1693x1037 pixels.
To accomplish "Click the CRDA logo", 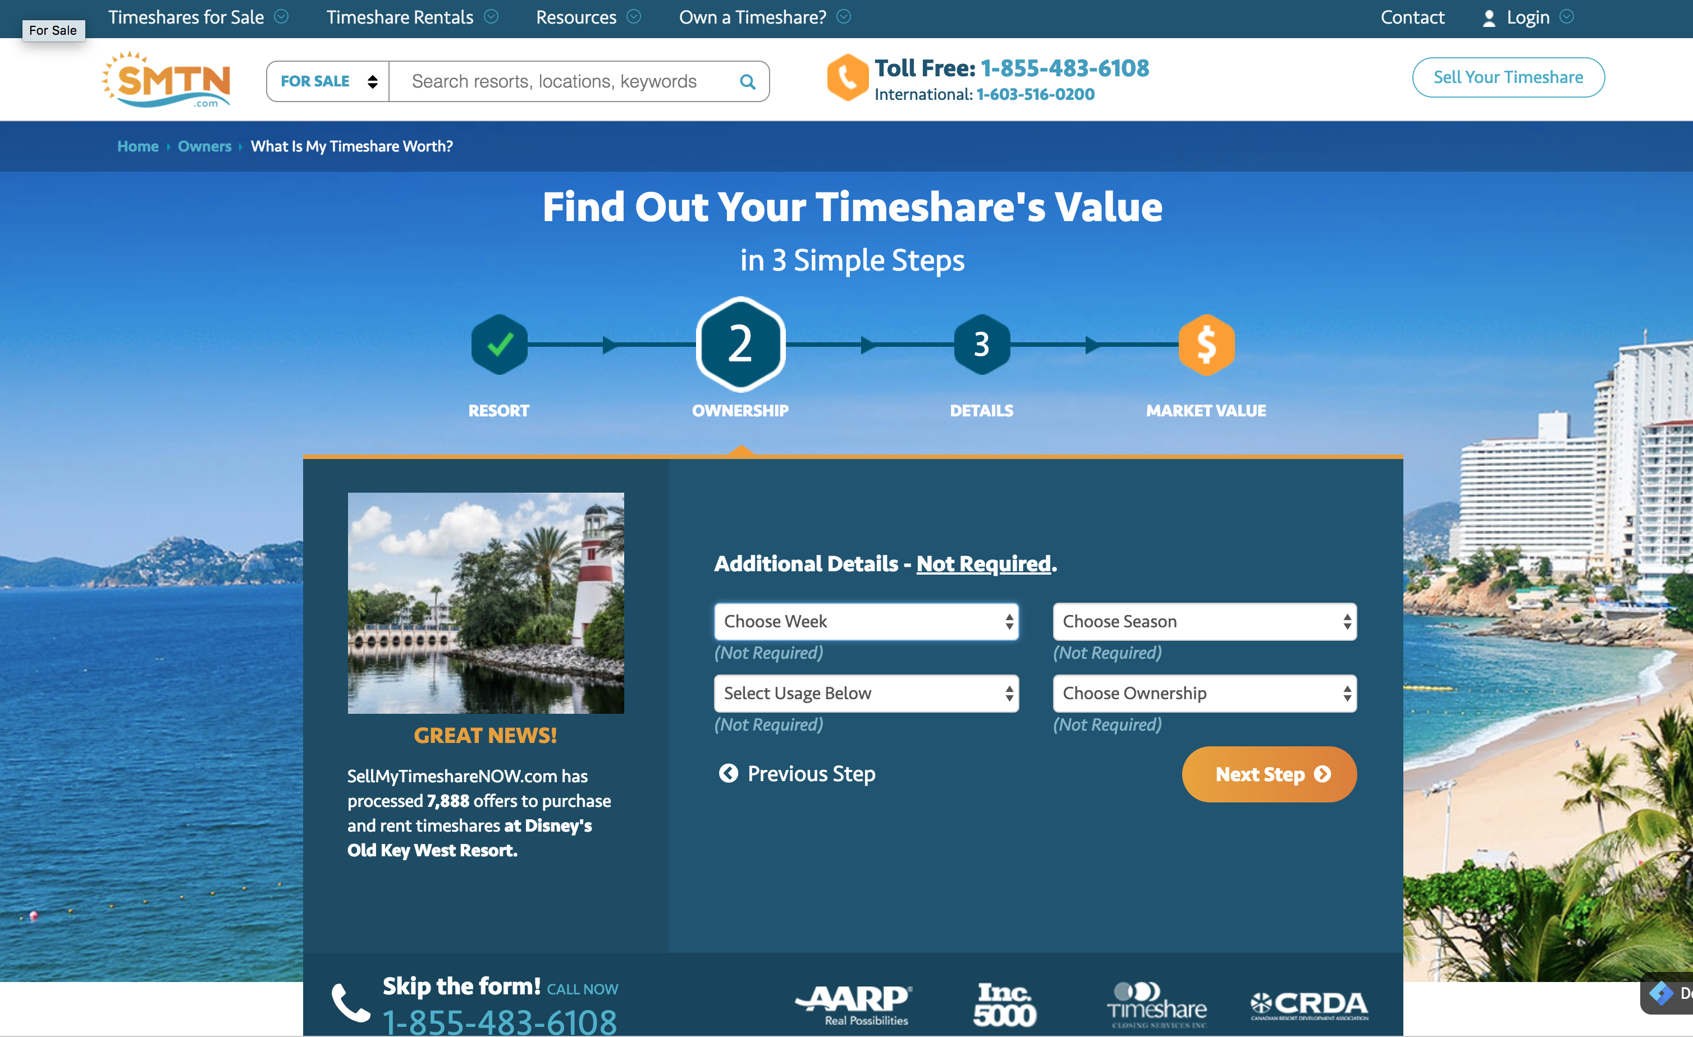I will pyautogui.click(x=1310, y=1006).
